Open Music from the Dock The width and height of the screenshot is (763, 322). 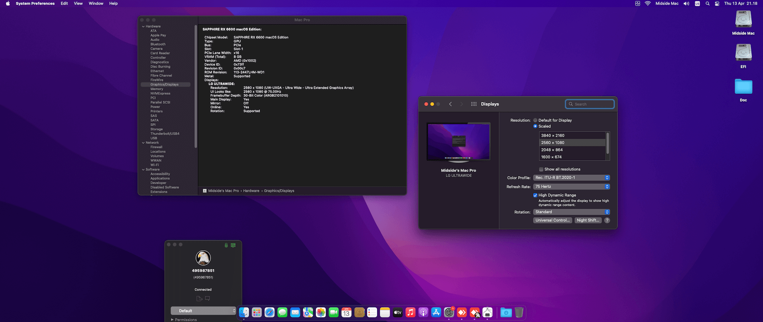point(411,312)
